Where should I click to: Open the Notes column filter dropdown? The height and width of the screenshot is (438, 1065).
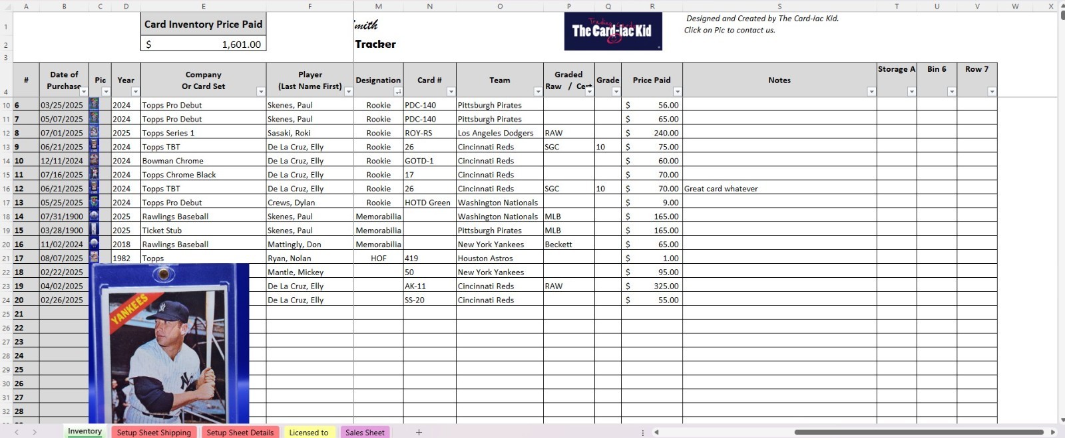(x=871, y=92)
